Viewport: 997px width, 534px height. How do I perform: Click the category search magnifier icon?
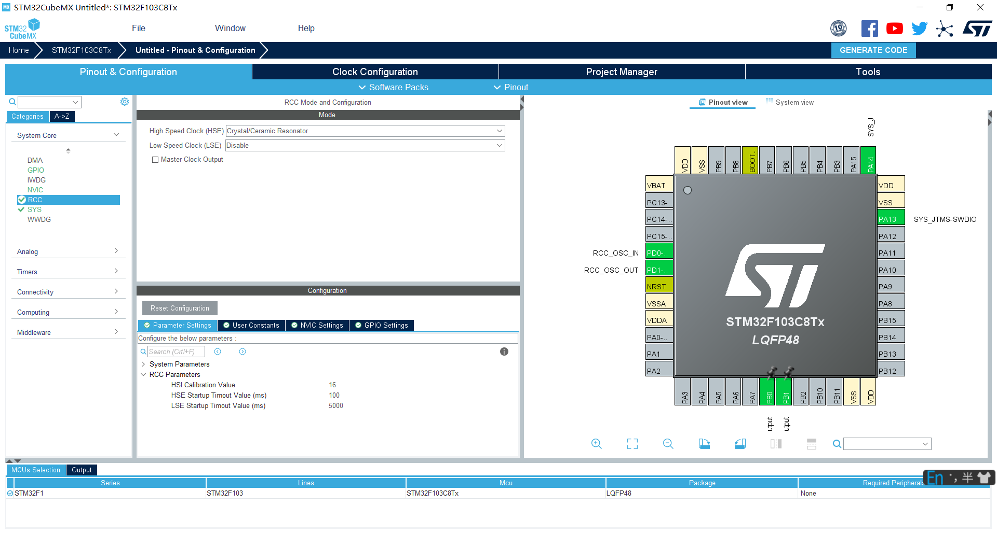point(12,102)
